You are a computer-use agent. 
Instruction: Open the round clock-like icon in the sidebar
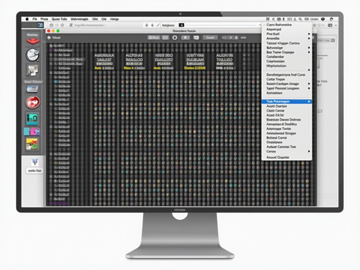coord(32,55)
